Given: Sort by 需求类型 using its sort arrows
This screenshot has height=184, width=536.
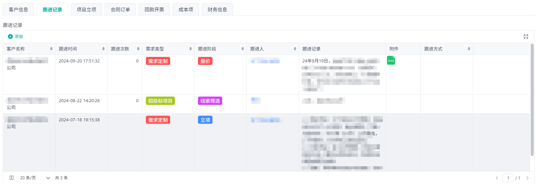Looking at the screenshot, I should pos(191,49).
